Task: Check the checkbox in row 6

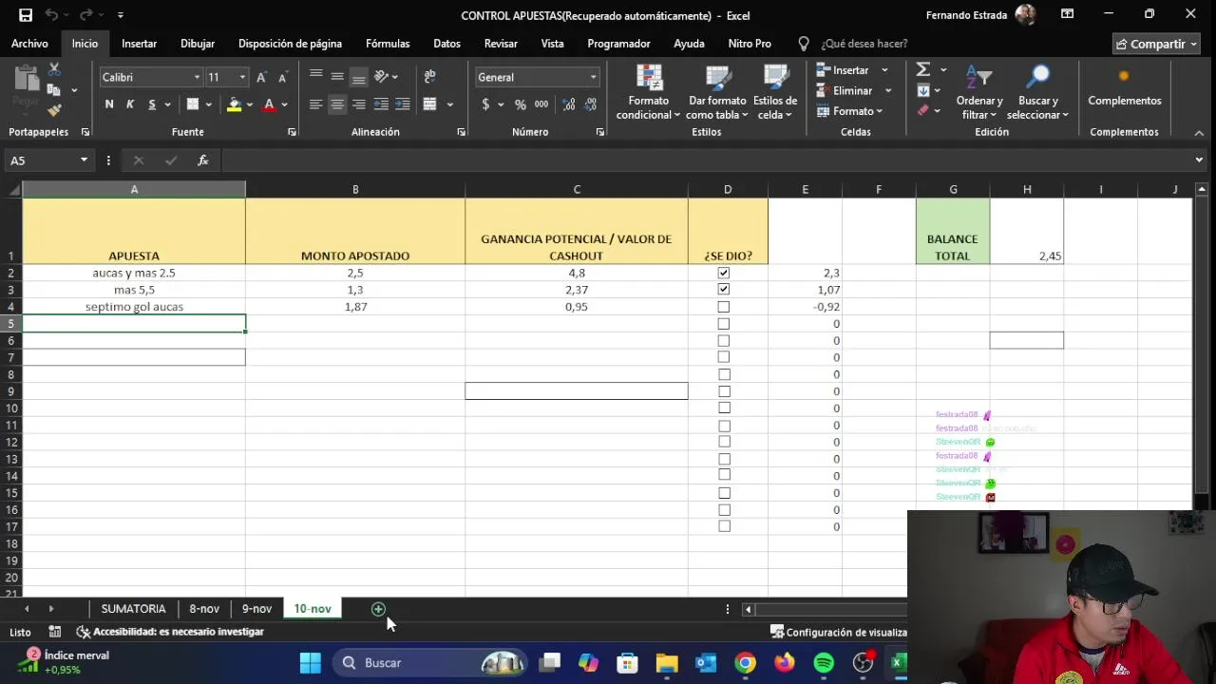Action: pyautogui.click(x=724, y=340)
